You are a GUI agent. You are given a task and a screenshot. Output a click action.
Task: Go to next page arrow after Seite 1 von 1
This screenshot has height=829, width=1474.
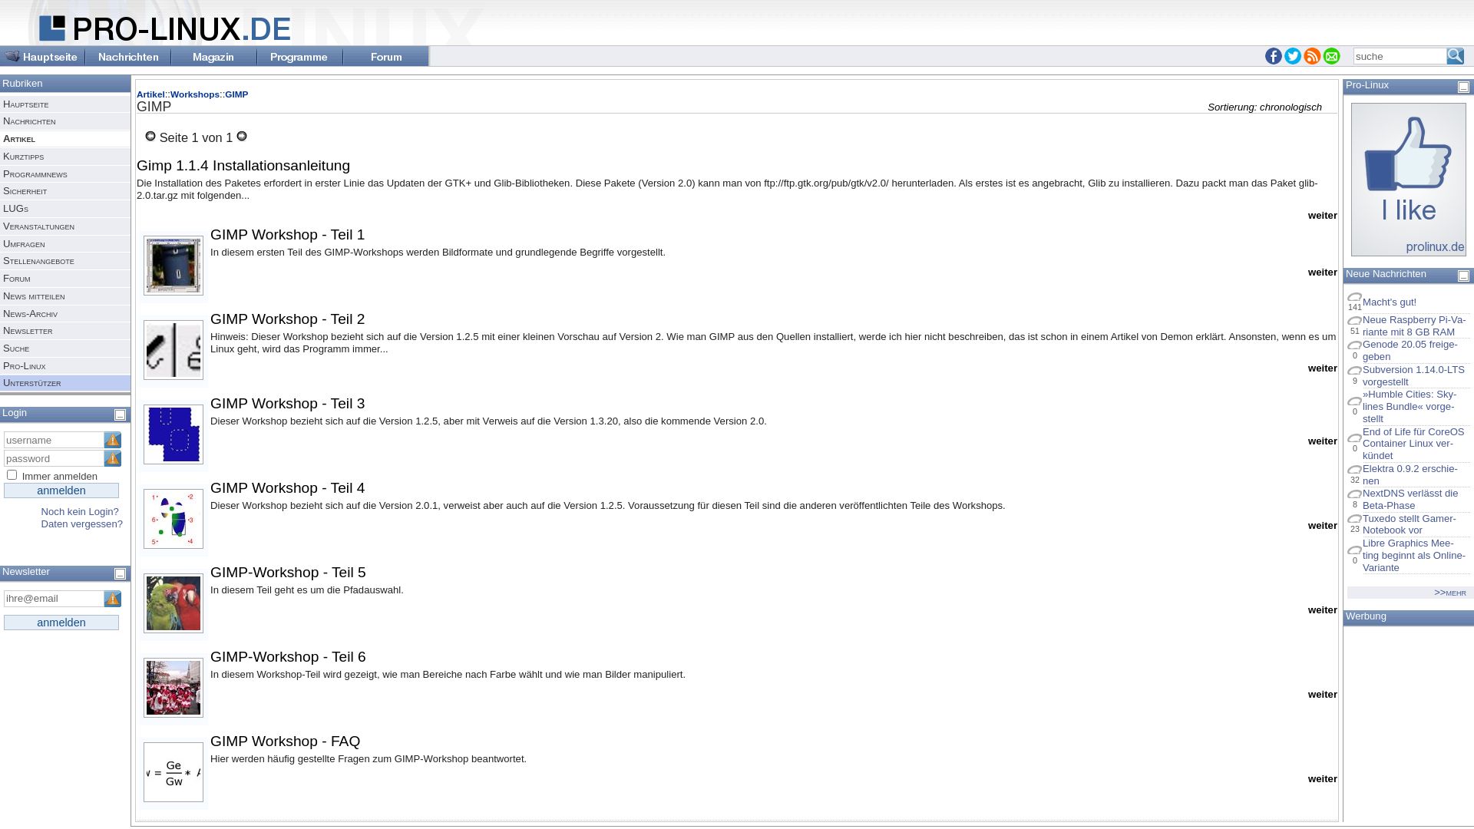[x=242, y=136]
